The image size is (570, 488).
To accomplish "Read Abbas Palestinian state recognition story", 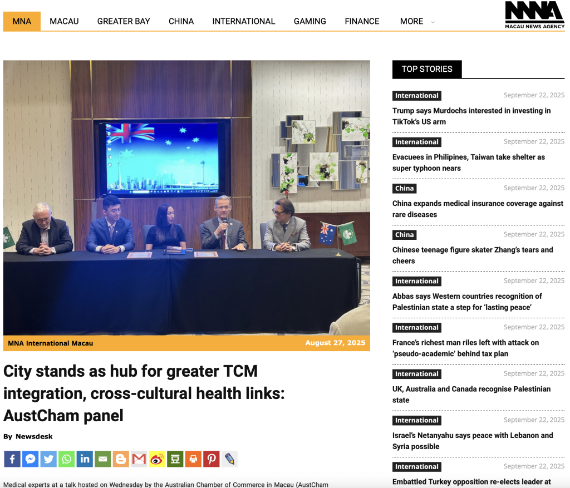I will click(x=467, y=302).
